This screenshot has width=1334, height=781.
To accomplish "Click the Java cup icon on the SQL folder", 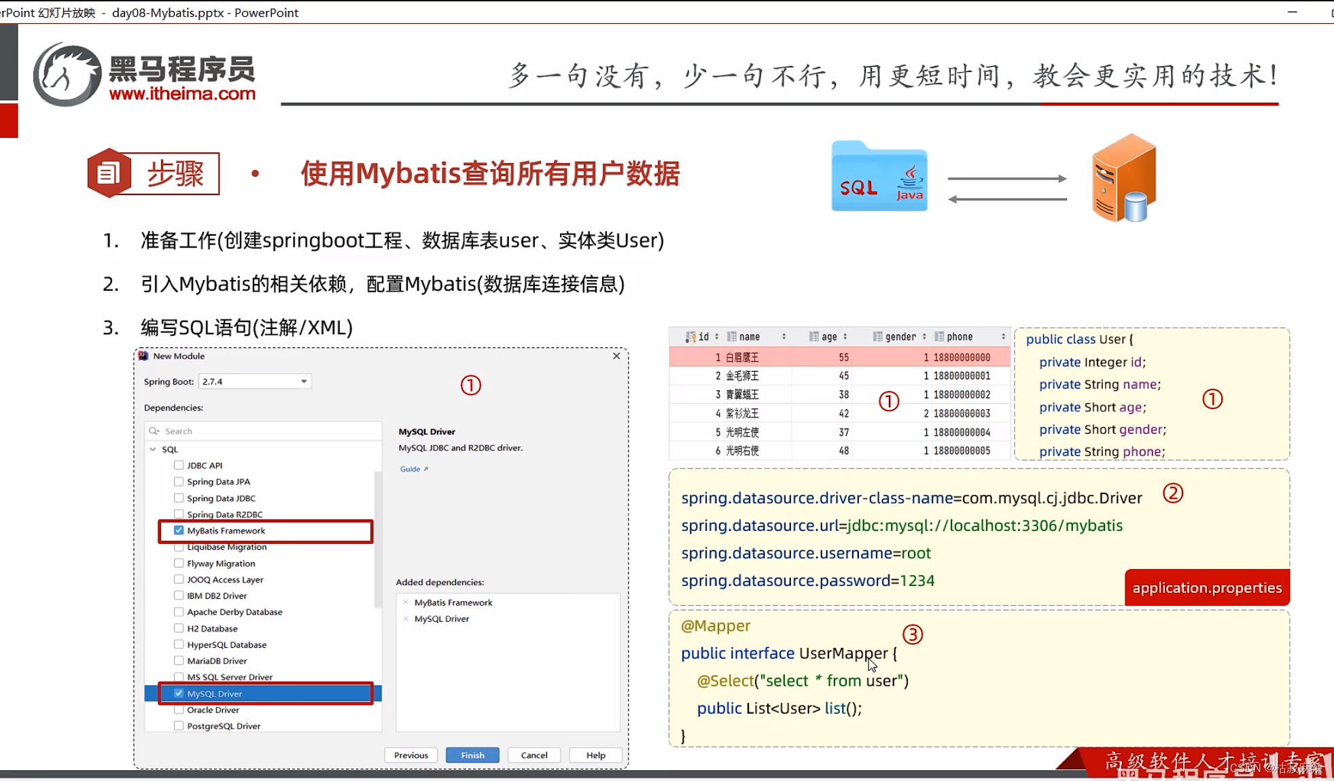I will [x=909, y=178].
